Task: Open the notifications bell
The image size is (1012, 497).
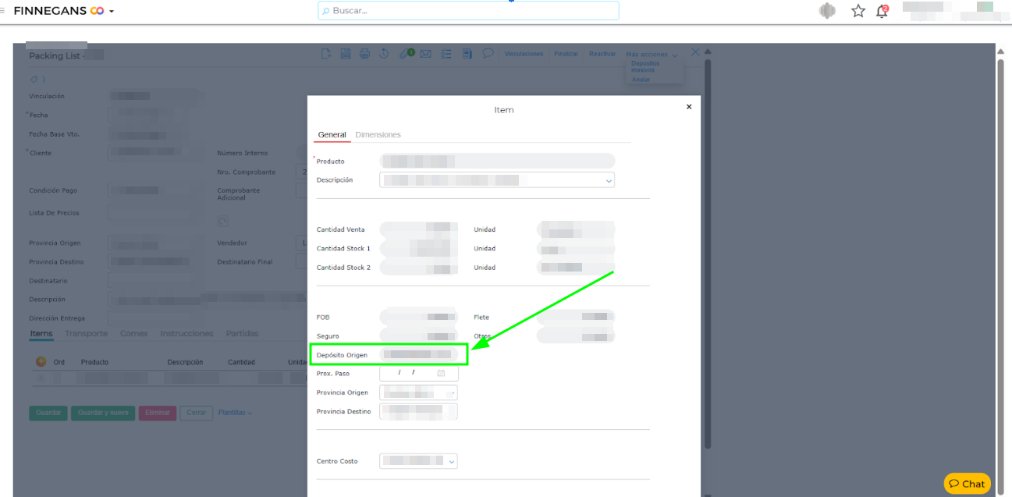Action: 882,11
